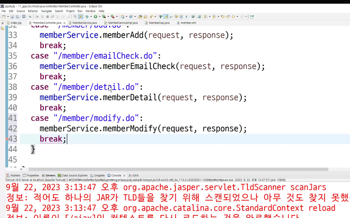The height and width of the screenshot is (218, 350).
Task: Open the Markers view tab
Action: pos(13,175)
